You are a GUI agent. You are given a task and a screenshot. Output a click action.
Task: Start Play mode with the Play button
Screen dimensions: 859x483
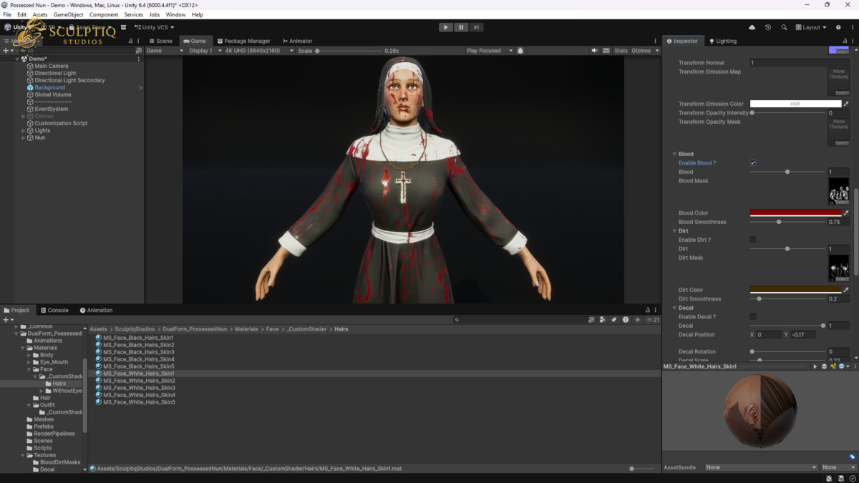[446, 27]
